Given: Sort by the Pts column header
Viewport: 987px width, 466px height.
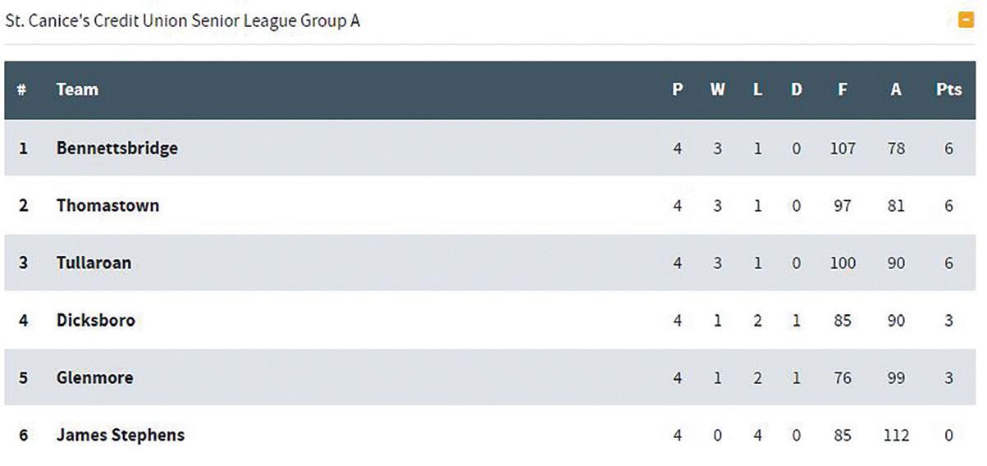Looking at the screenshot, I should [948, 89].
